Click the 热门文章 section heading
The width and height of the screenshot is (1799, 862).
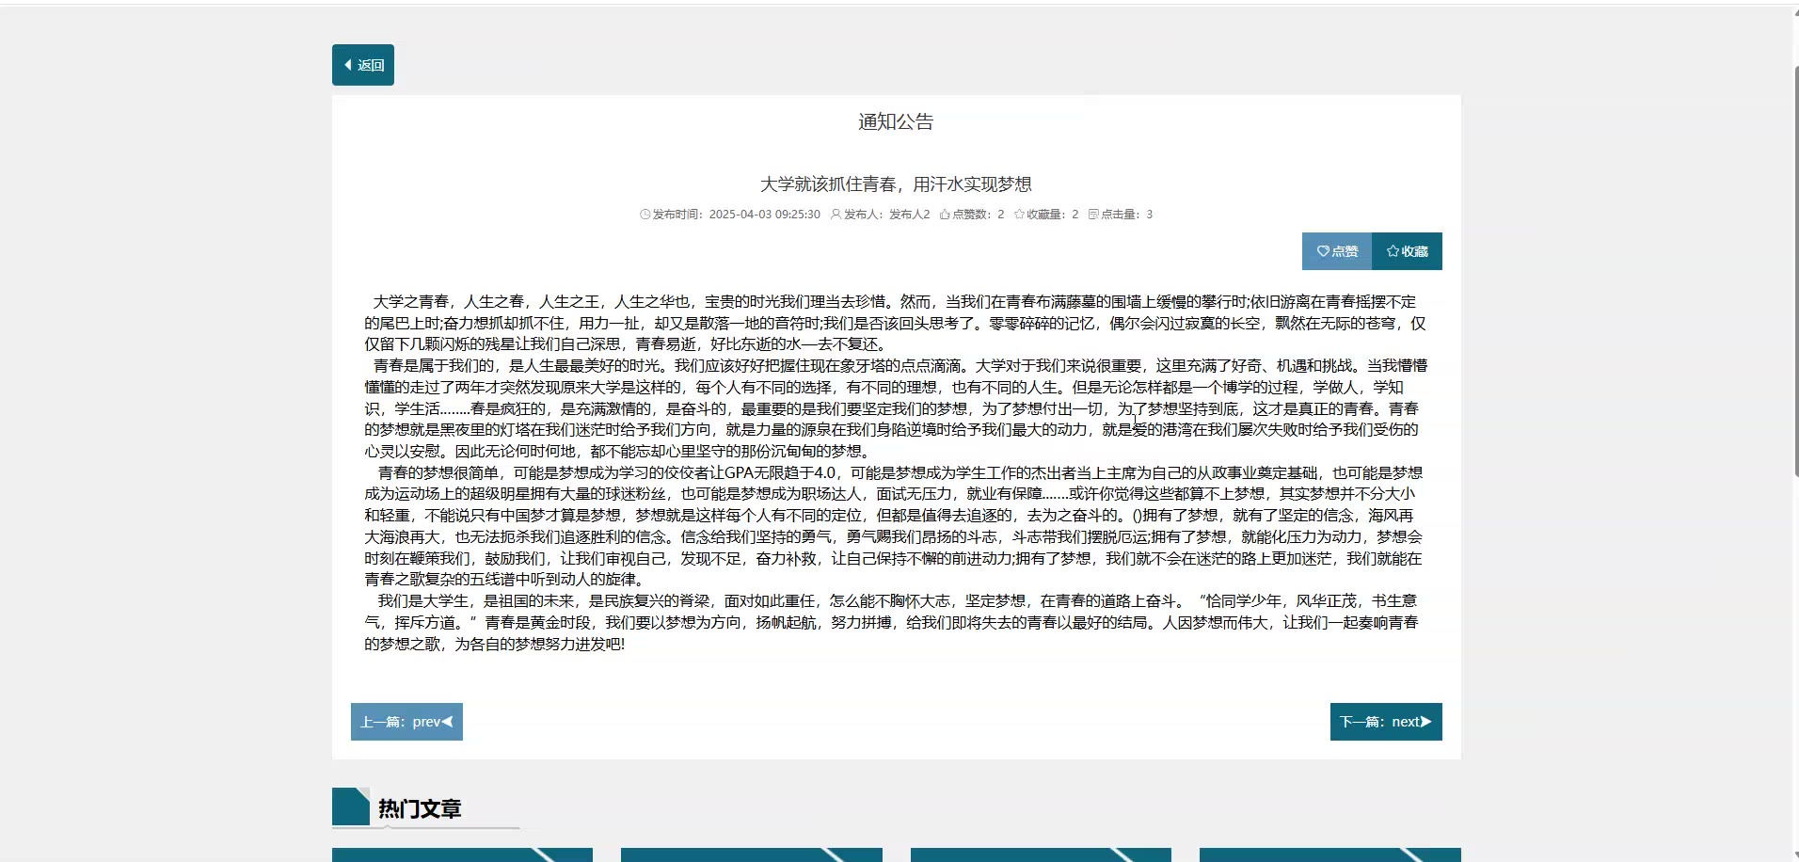point(420,808)
